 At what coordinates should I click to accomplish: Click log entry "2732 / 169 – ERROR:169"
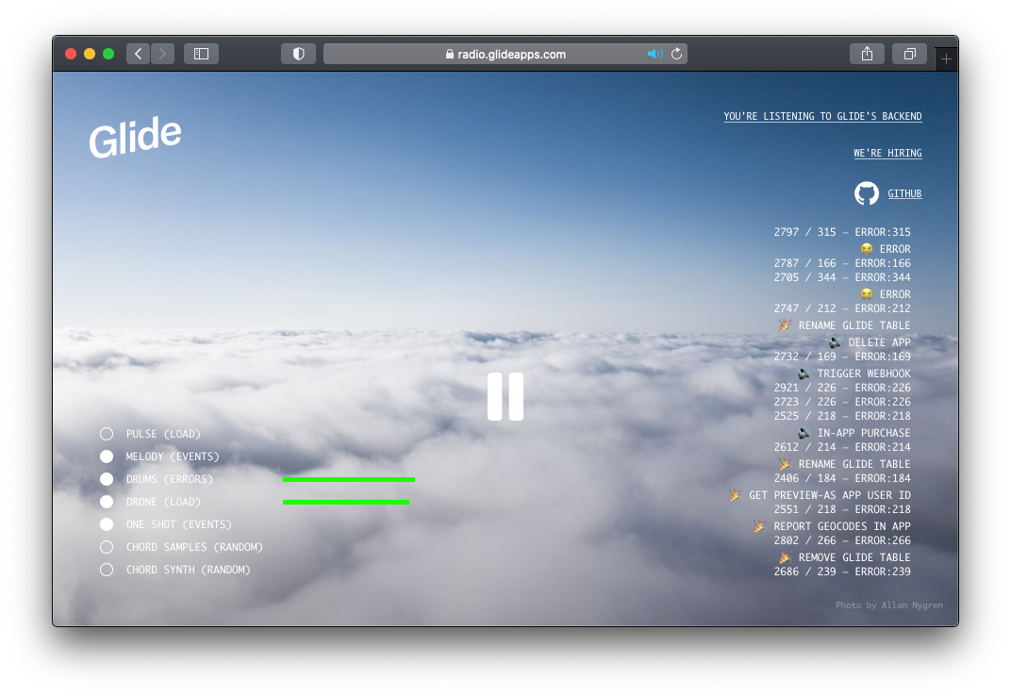click(x=842, y=356)
